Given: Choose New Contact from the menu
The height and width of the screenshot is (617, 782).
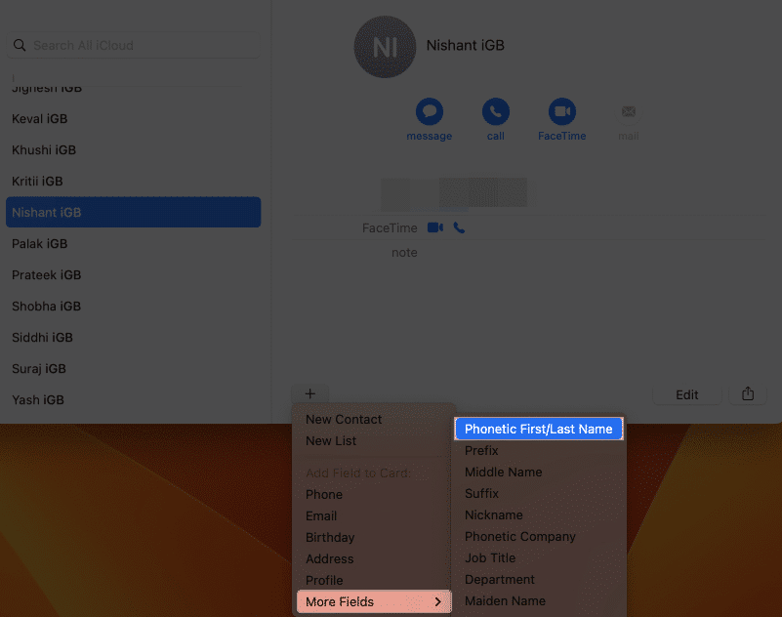Looking at the screenshot, I should pos(344,420).
